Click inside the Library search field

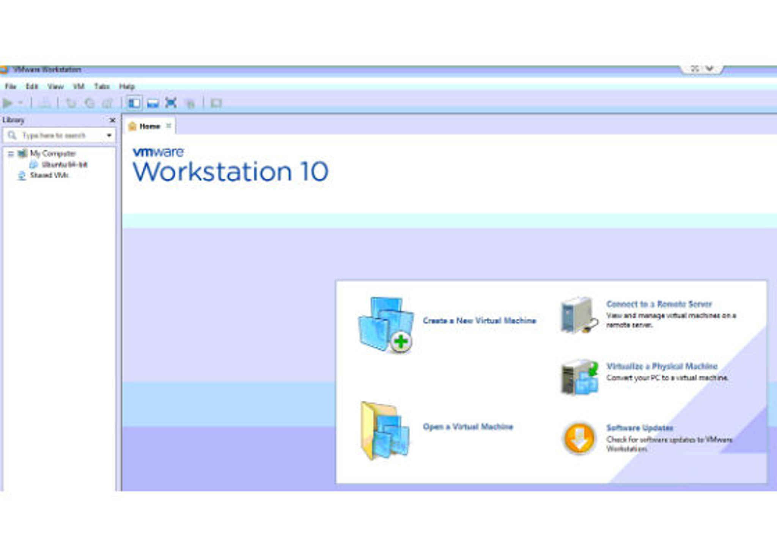57,135
